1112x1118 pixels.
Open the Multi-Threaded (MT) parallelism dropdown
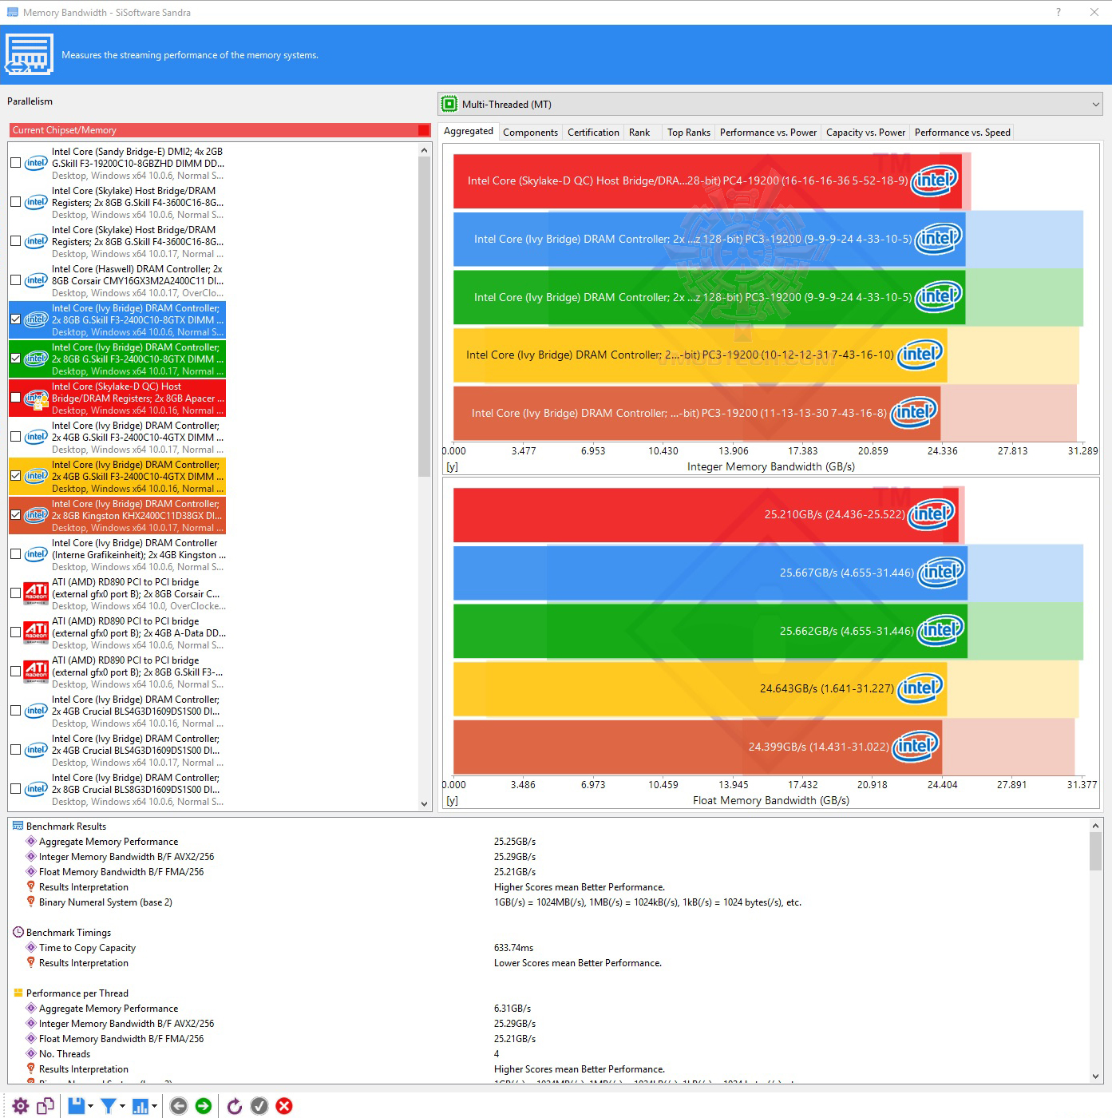coord(770,104)
